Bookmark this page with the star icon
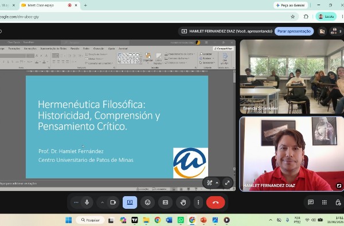 292,17
